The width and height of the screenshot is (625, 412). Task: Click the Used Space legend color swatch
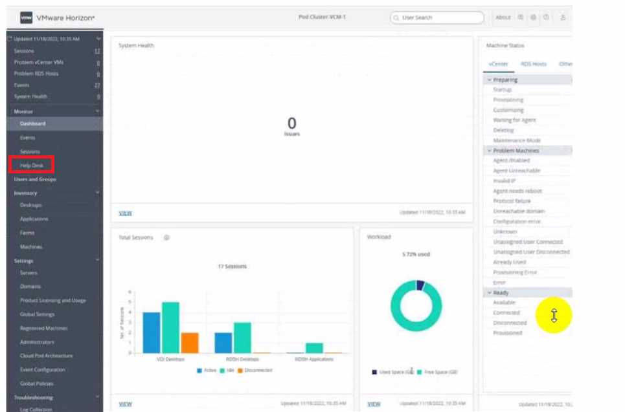point(374,372)
